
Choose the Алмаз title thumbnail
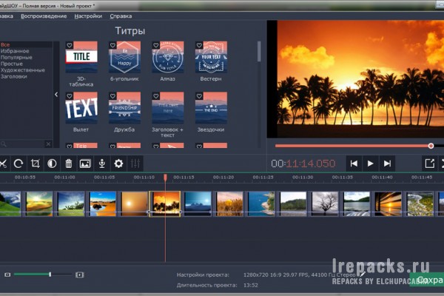pos(168,57)
